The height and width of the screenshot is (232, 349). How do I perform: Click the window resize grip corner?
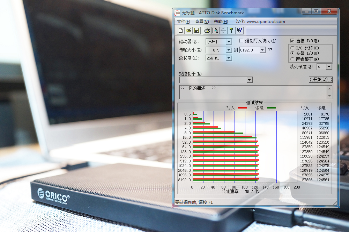(x=335, y=203)
